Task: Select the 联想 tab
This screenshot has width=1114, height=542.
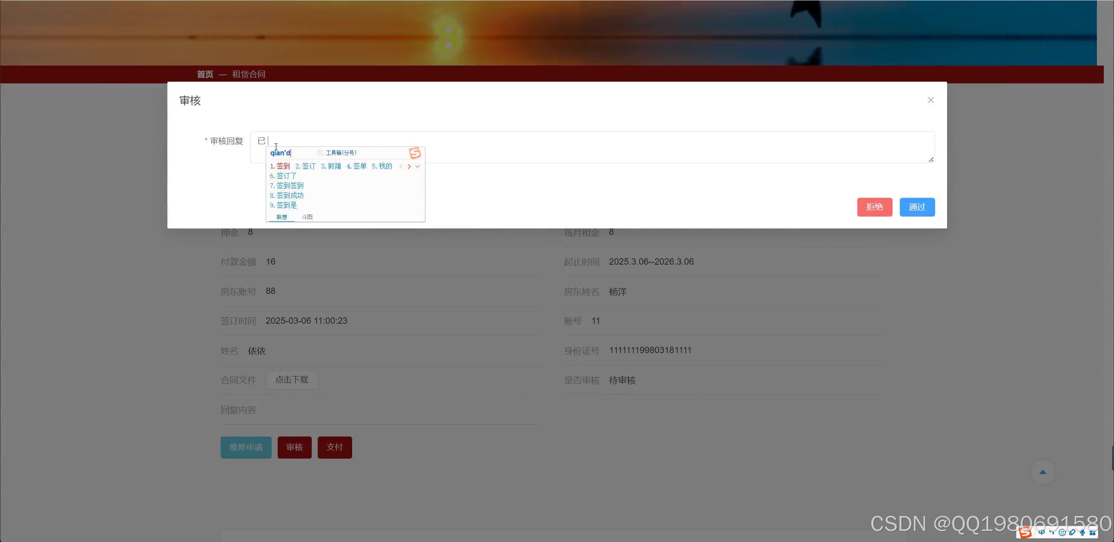Action: click(x=281, y=217)
